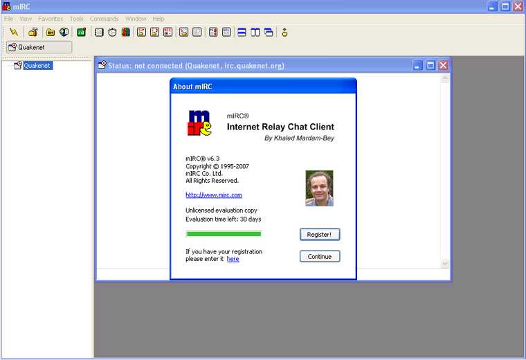Click the 'Internet Relay Chat Client' heading
The width and height of the screenshot is (526, 360).
point(280,127)
